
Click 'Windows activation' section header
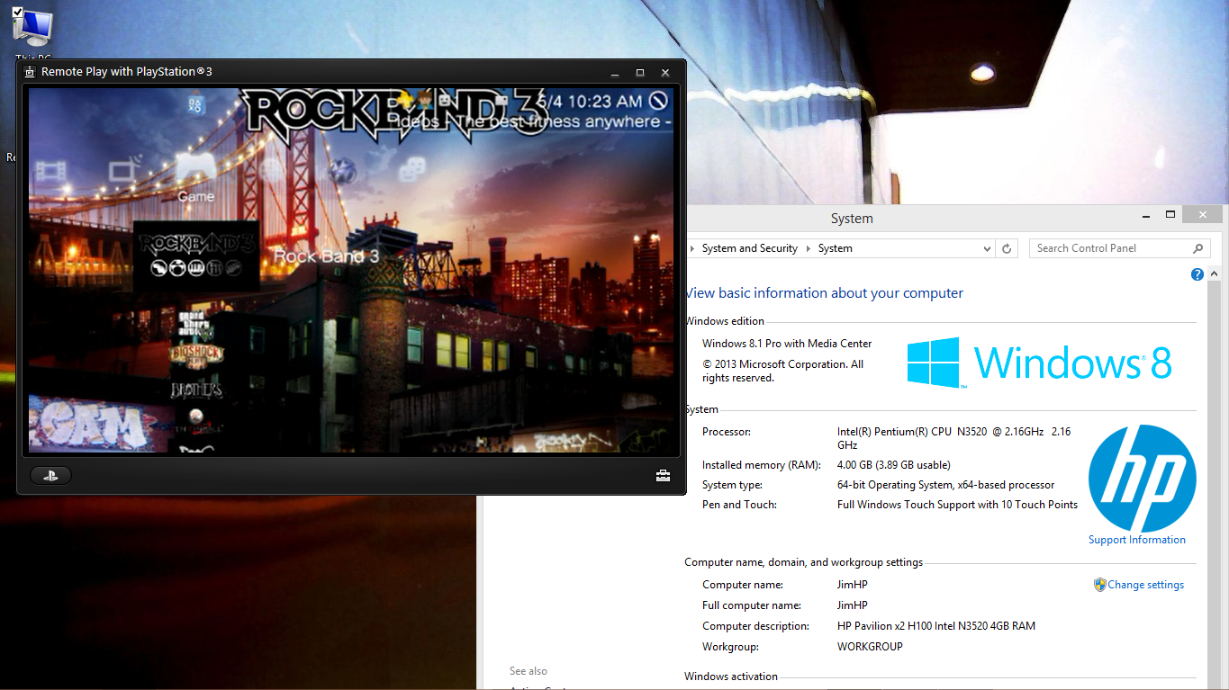pyautogui.click(x=731, y=677)
